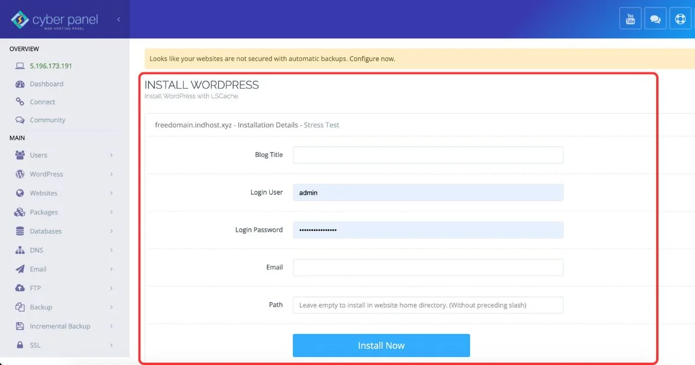Expand the FTP submenu arrow
This screenshot has width=695, height=365.
[x=111, y=288]
